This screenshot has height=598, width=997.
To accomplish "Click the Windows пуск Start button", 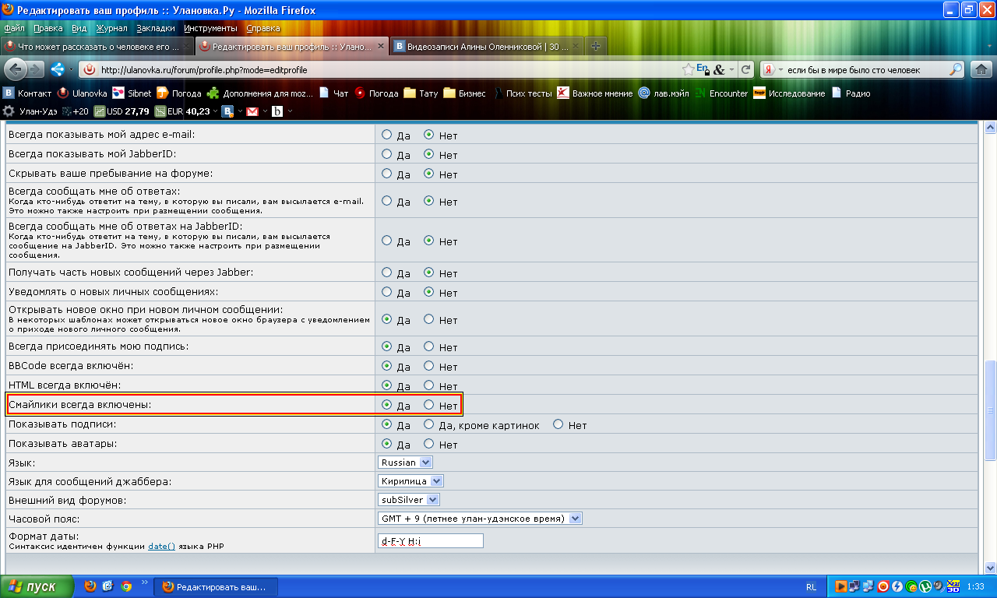I will tap(37, 586).
